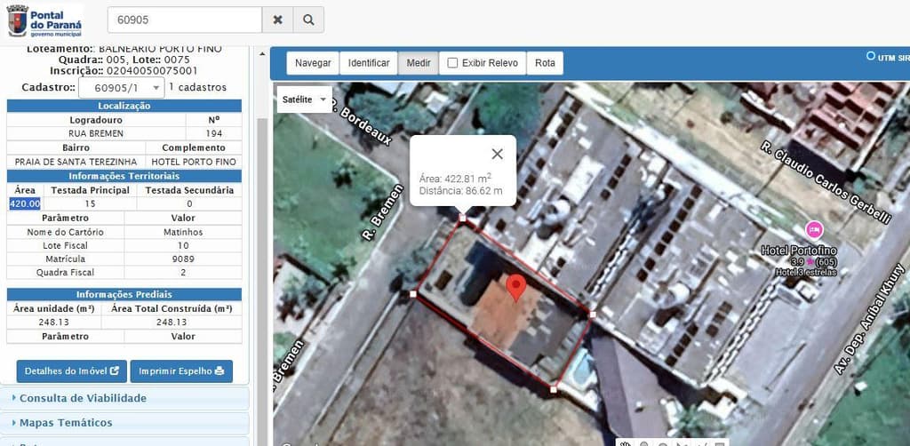This screenshot has height=446, width=910.
Task: Click the Distância 86.62 m popup text
Action: click(x=461, y=191)
